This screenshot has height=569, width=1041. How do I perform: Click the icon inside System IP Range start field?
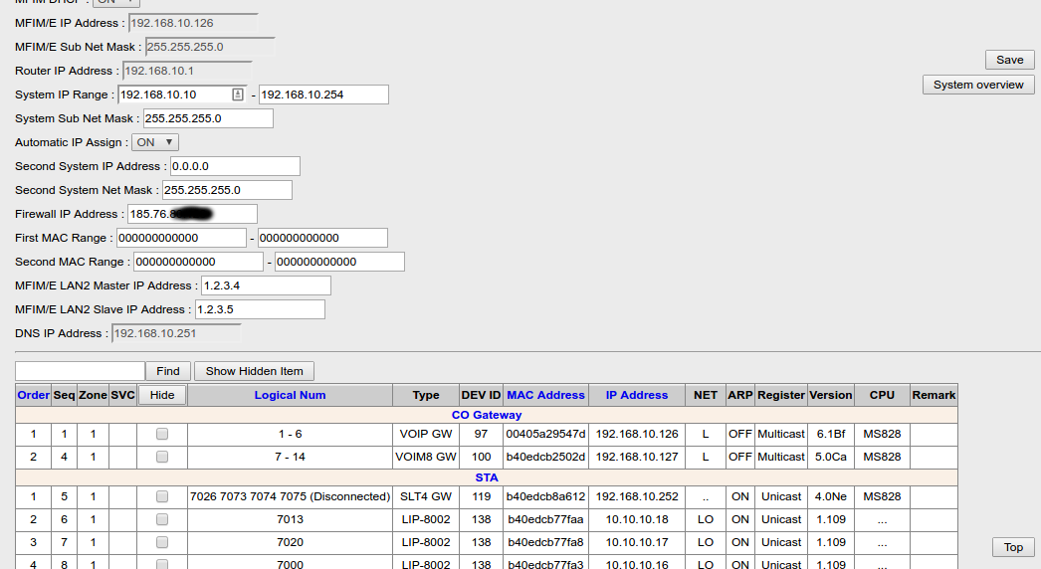click(237, 95)
